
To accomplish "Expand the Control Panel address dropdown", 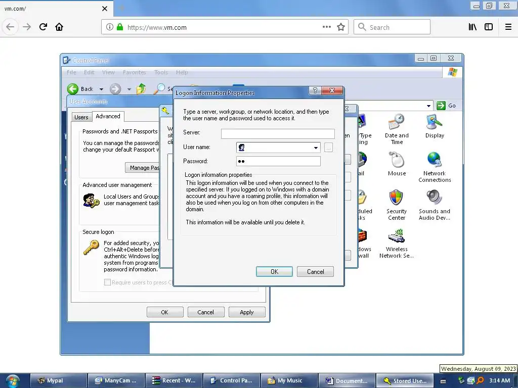I will (428, 106).
